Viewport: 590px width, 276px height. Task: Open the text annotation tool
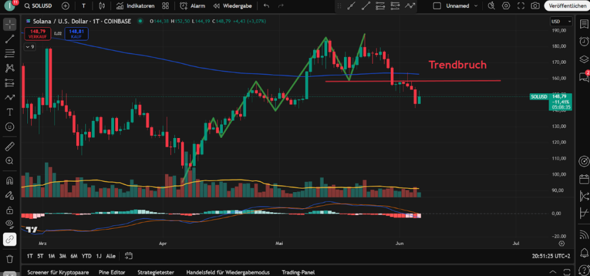(x=10, y=112)
